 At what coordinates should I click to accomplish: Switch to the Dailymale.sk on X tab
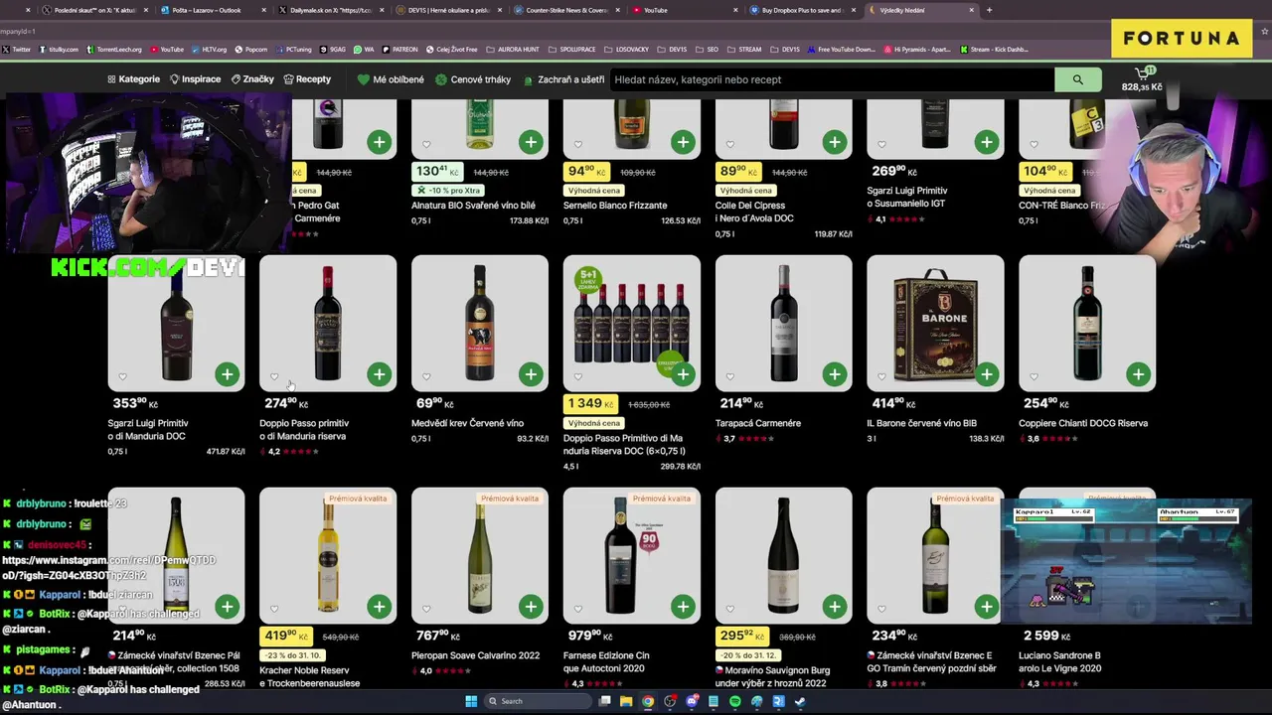point(331,10)
